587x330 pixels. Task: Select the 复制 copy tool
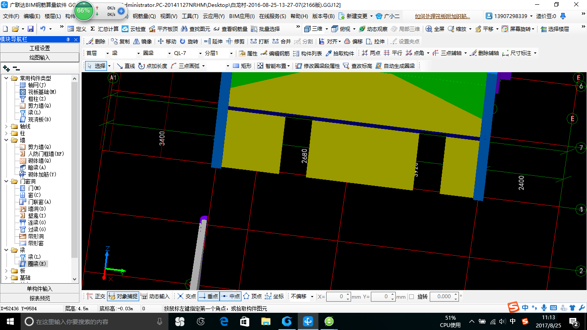[x=120, y=42]
